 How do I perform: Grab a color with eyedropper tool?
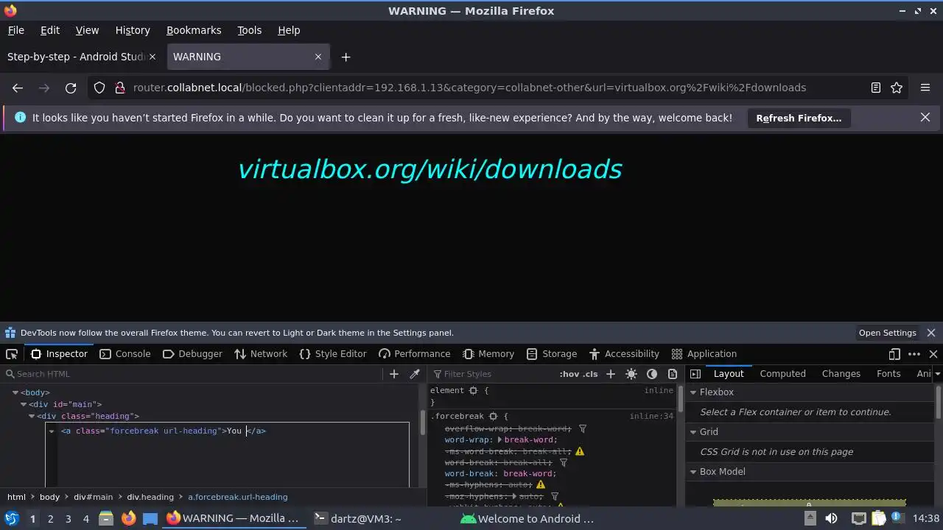pos(415,374)
